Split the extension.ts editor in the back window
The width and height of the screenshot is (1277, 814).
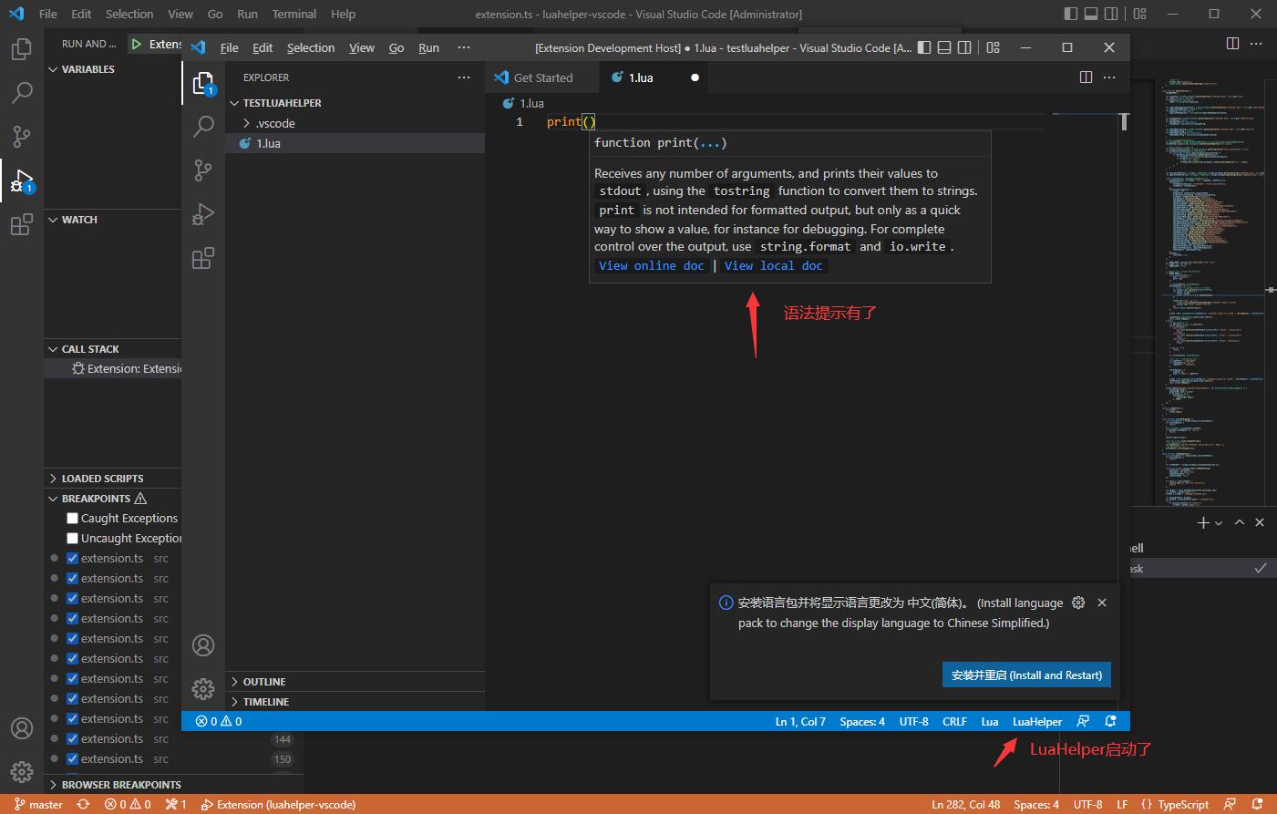1233,44
